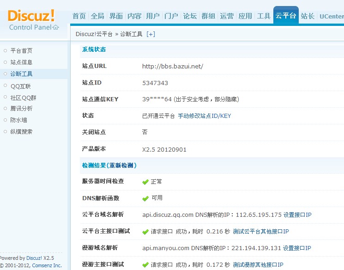The image size is (344, 270).
Task: Open the 界面 top menu
Action: (x=116, y=16)
